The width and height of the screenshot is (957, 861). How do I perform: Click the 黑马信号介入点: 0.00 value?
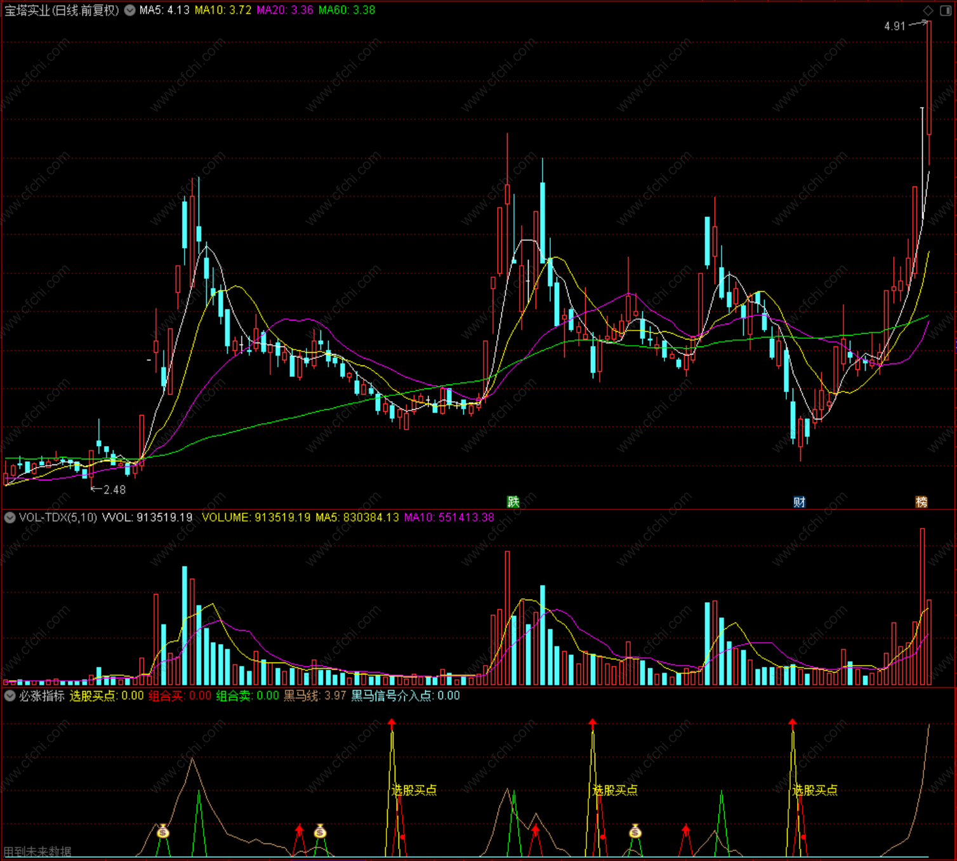[x=406, y=696]
